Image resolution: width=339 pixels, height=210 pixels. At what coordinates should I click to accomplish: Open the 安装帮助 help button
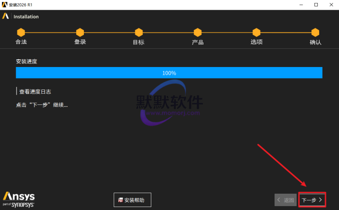(x=132, y=200)
